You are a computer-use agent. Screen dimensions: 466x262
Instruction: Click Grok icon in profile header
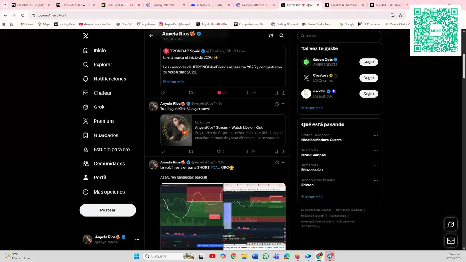[271, 36]
